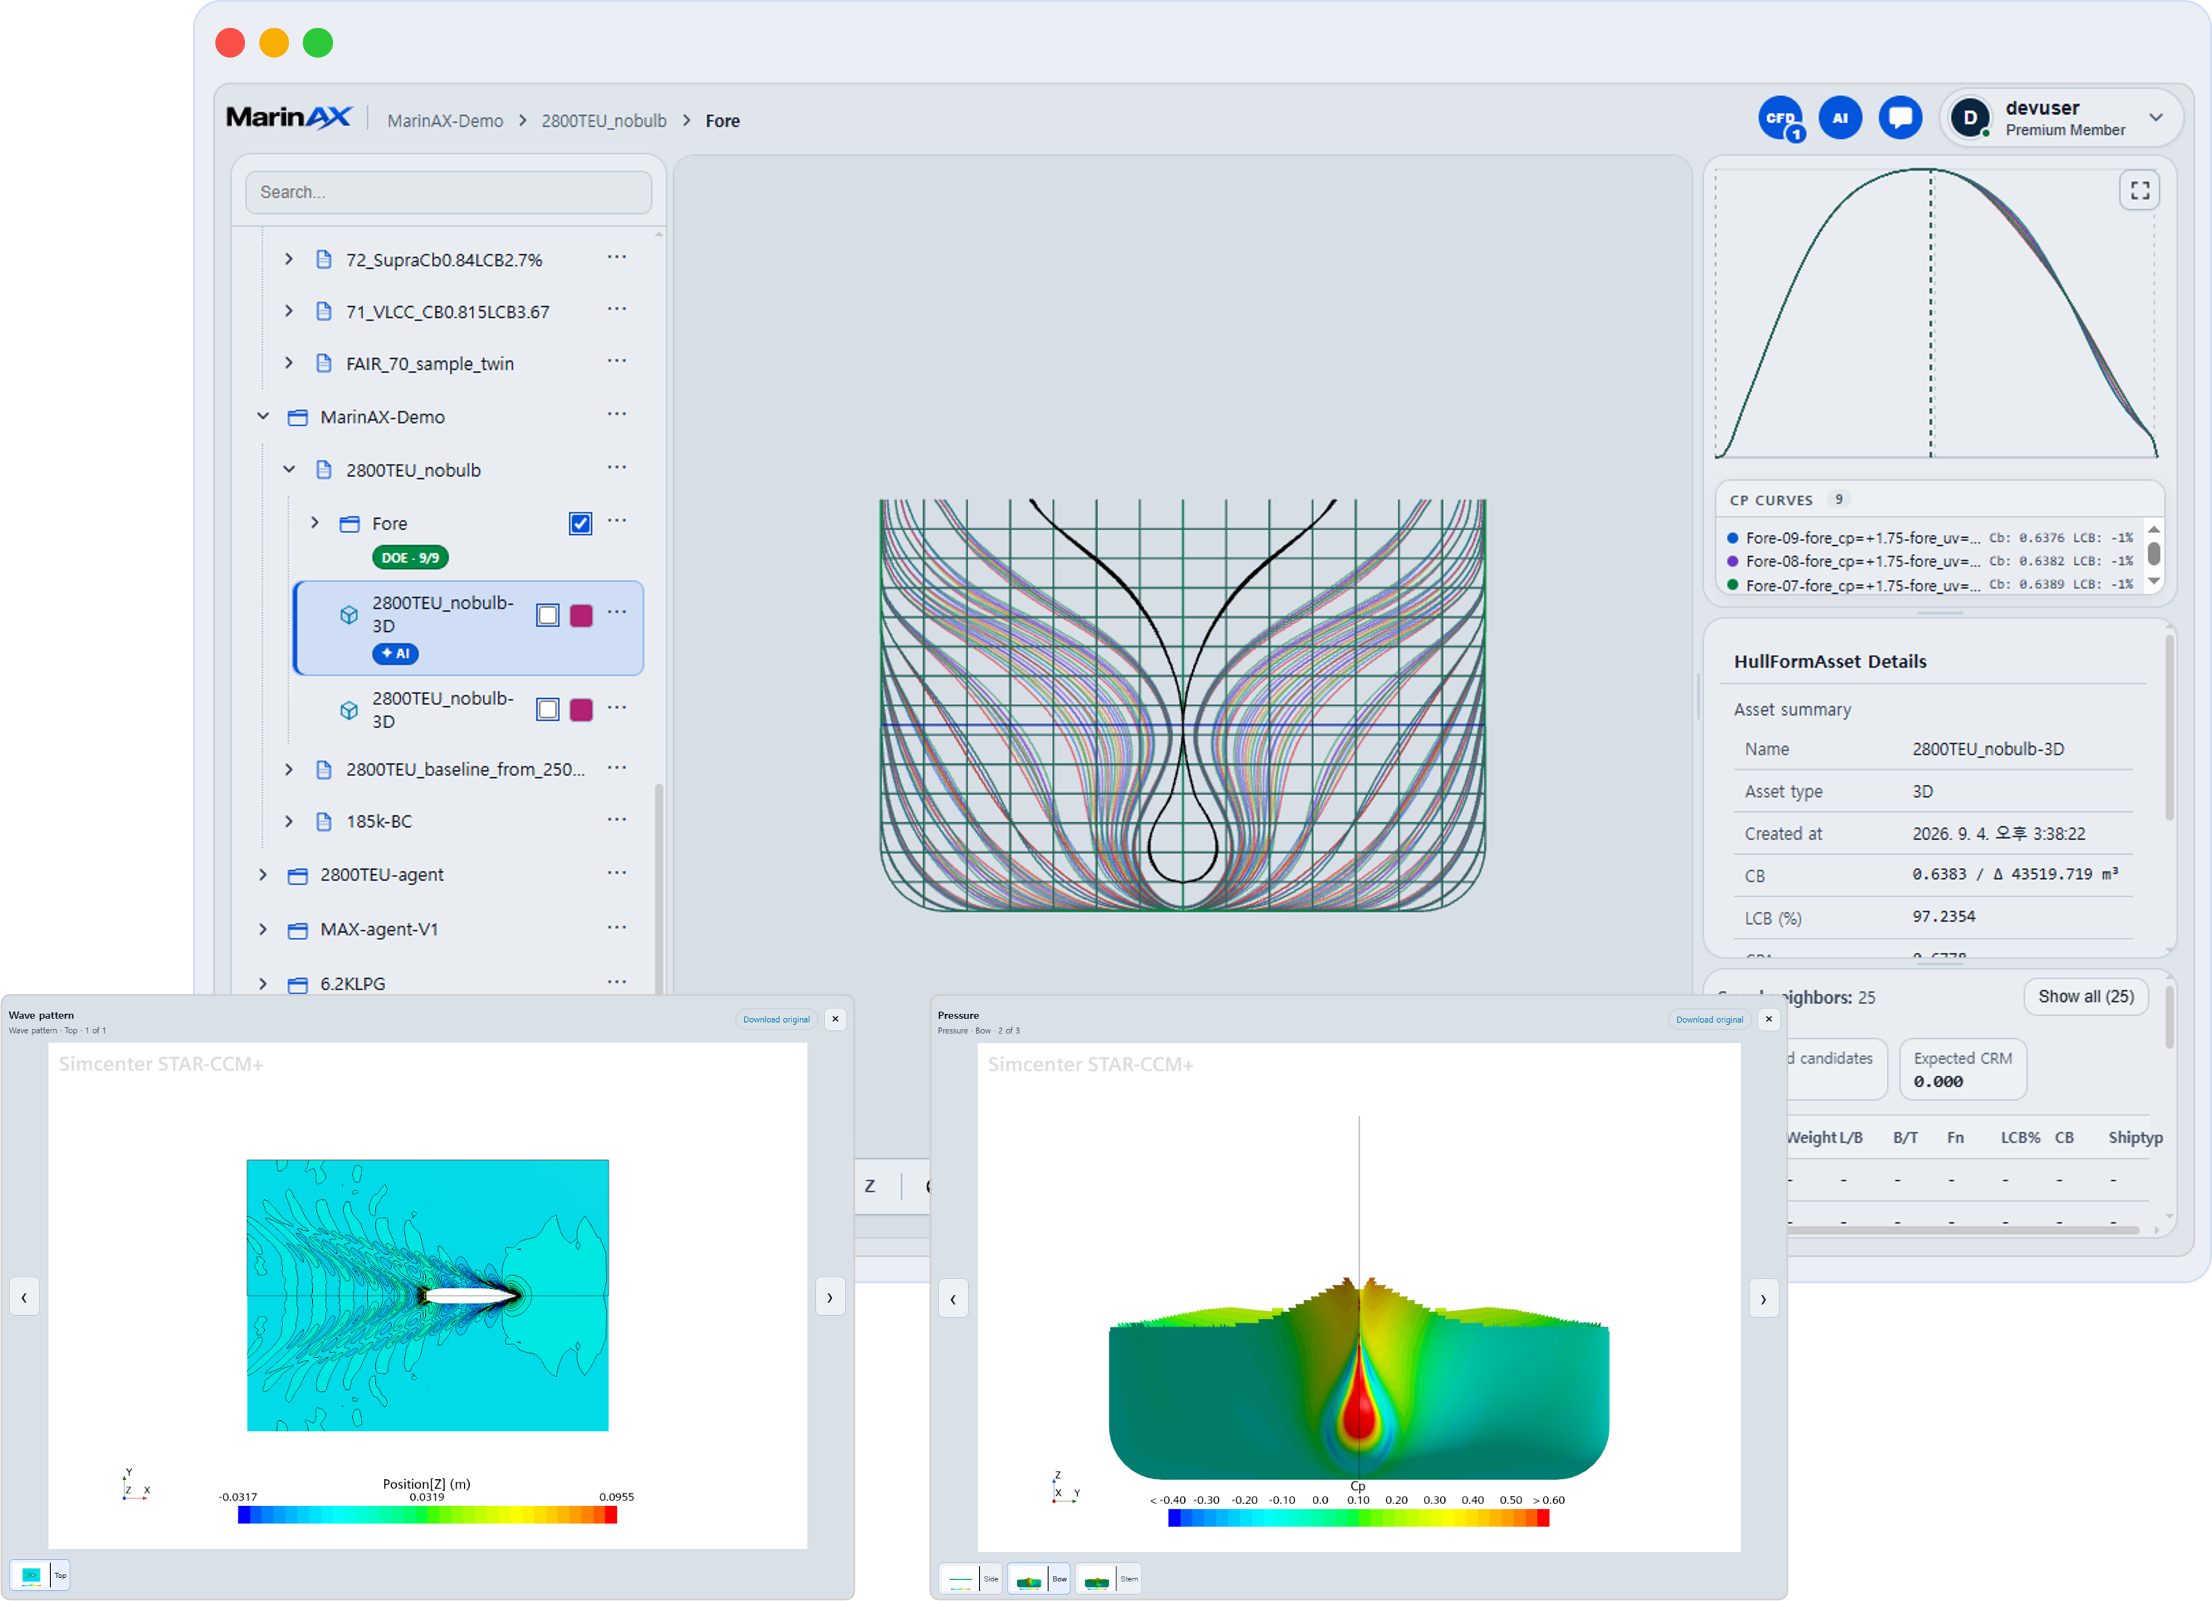Expand the 72_SupraCb0.84LCB2.7% tree item
Screen dimensions: 2212x1601
click(288, 259)
